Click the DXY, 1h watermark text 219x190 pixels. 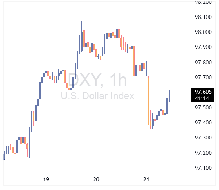point(97,80)
